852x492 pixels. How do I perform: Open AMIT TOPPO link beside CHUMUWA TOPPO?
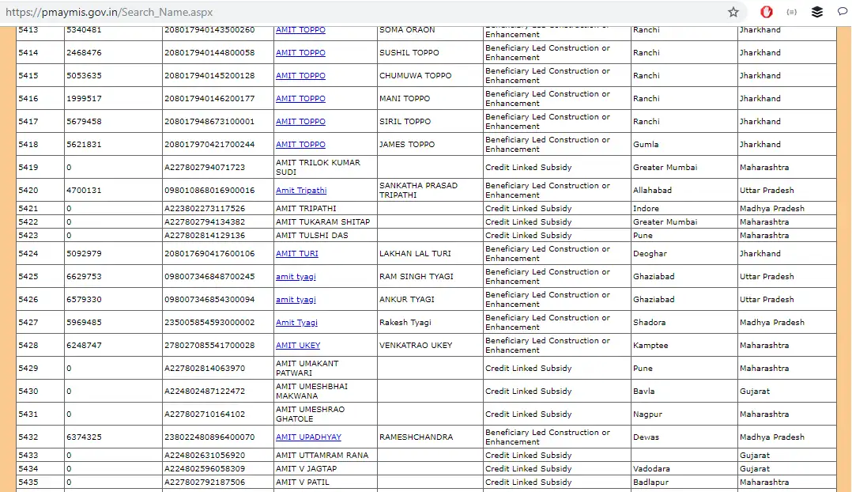click(x=300, y=76)
